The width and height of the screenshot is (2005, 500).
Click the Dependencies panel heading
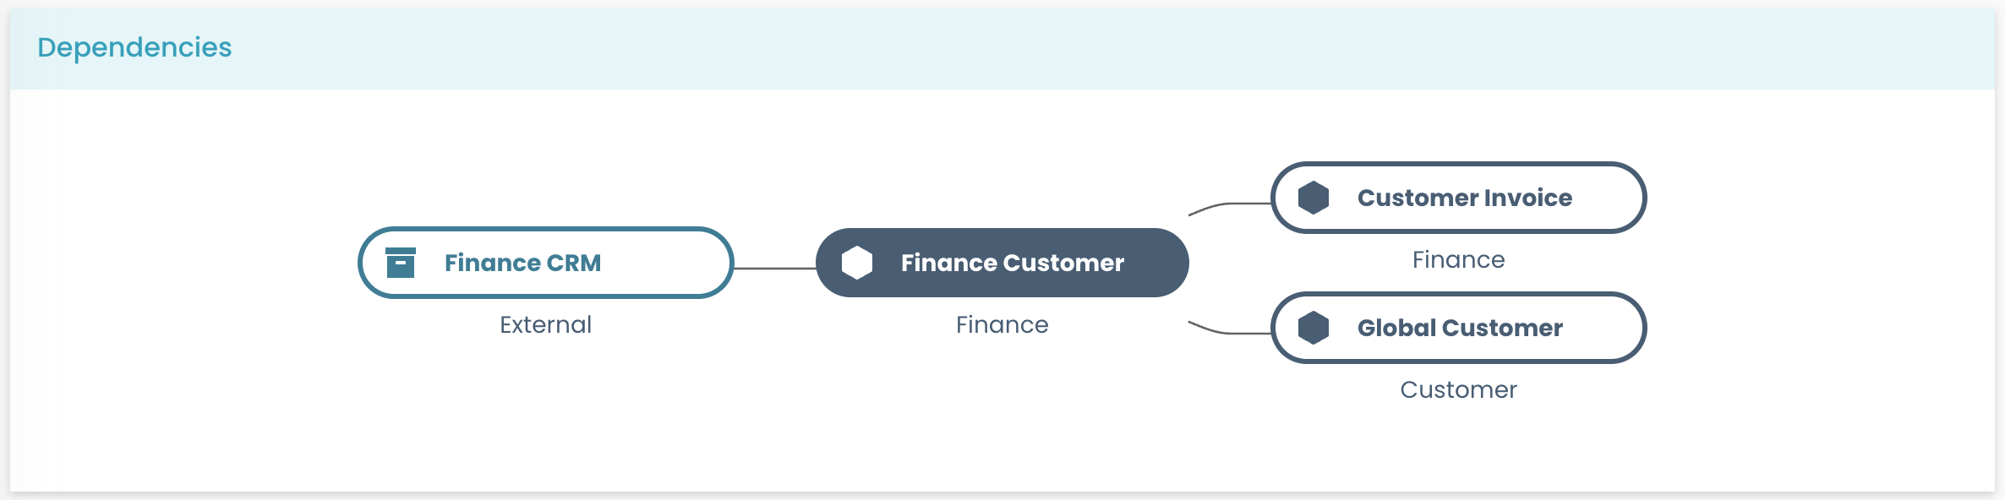135,48
